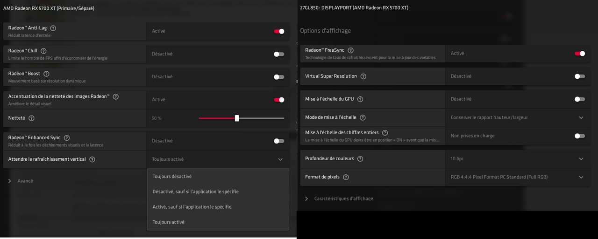Expand the Avancé section
This screenshot has height=239, width=598.
coord(21,181)
